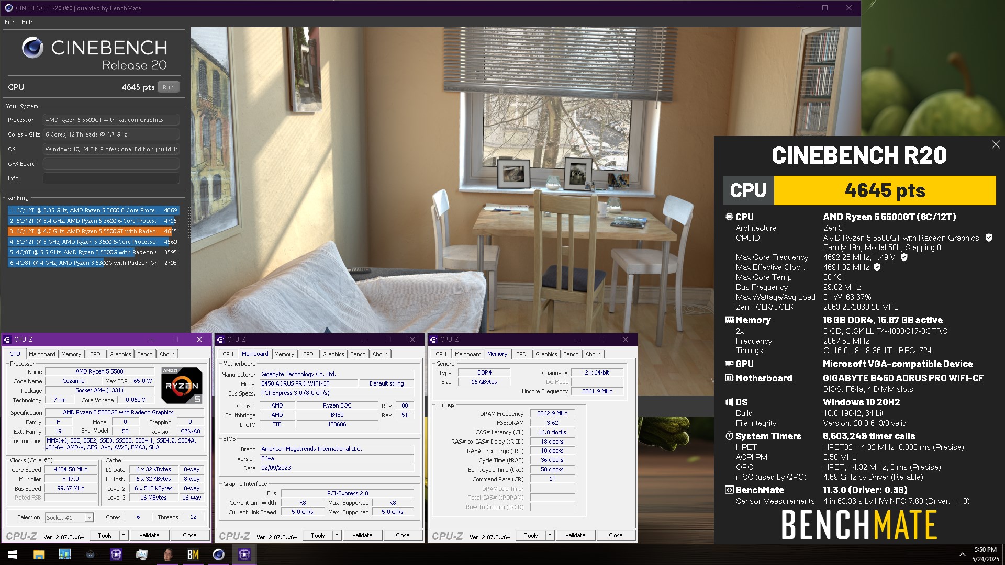The image size is (1005, 565).
Task: Open Graphics tab in Mainboard CPU-Z window
Action: click(x=333, y=354)
